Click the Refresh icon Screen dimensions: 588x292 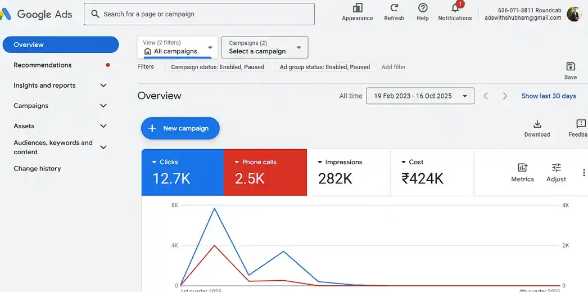(x=394, y=8)
